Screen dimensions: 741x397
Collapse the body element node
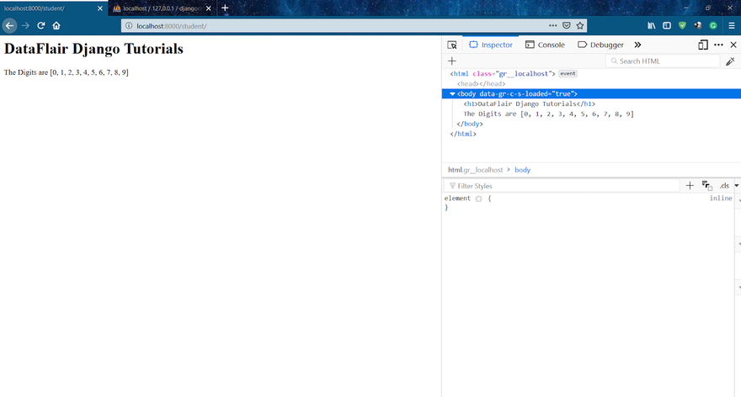(452, 93)
